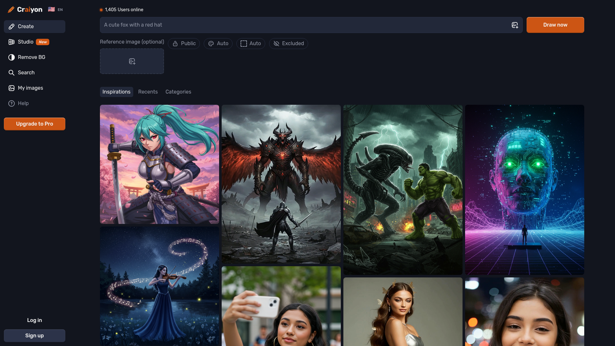Go to Search page

[x=35, y=73]
